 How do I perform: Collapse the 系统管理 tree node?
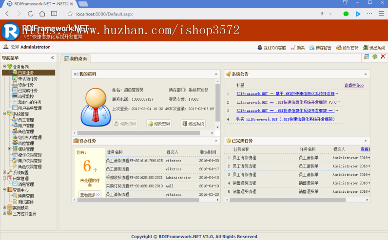(x=4, y=113)
